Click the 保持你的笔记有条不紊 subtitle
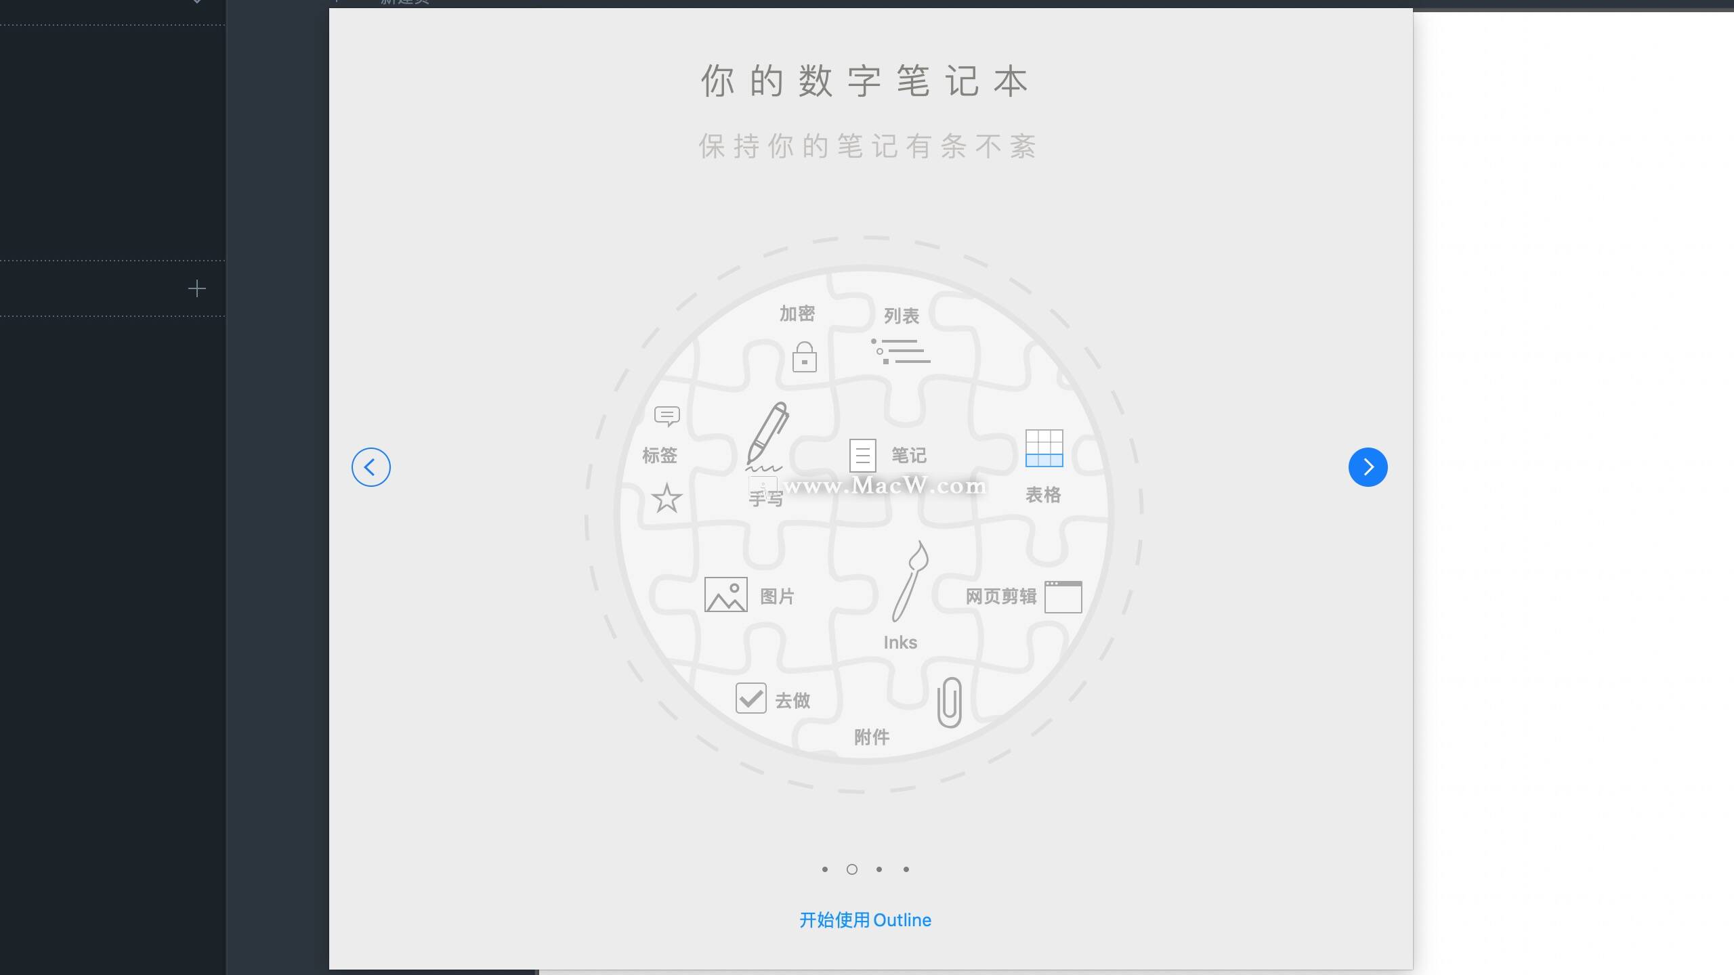This screenshot has height=975, width=1734. 867,146
